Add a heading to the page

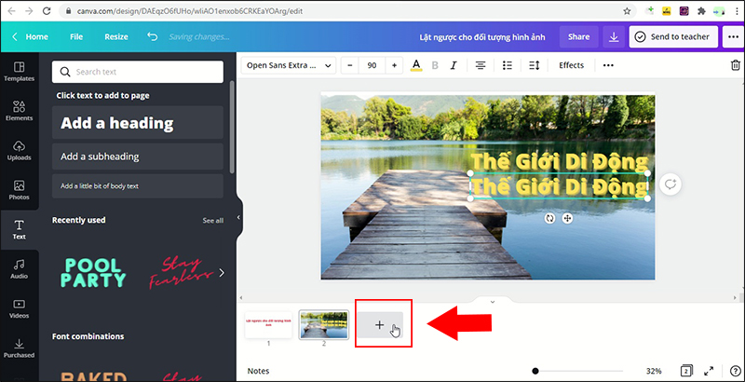click(137, 123)
